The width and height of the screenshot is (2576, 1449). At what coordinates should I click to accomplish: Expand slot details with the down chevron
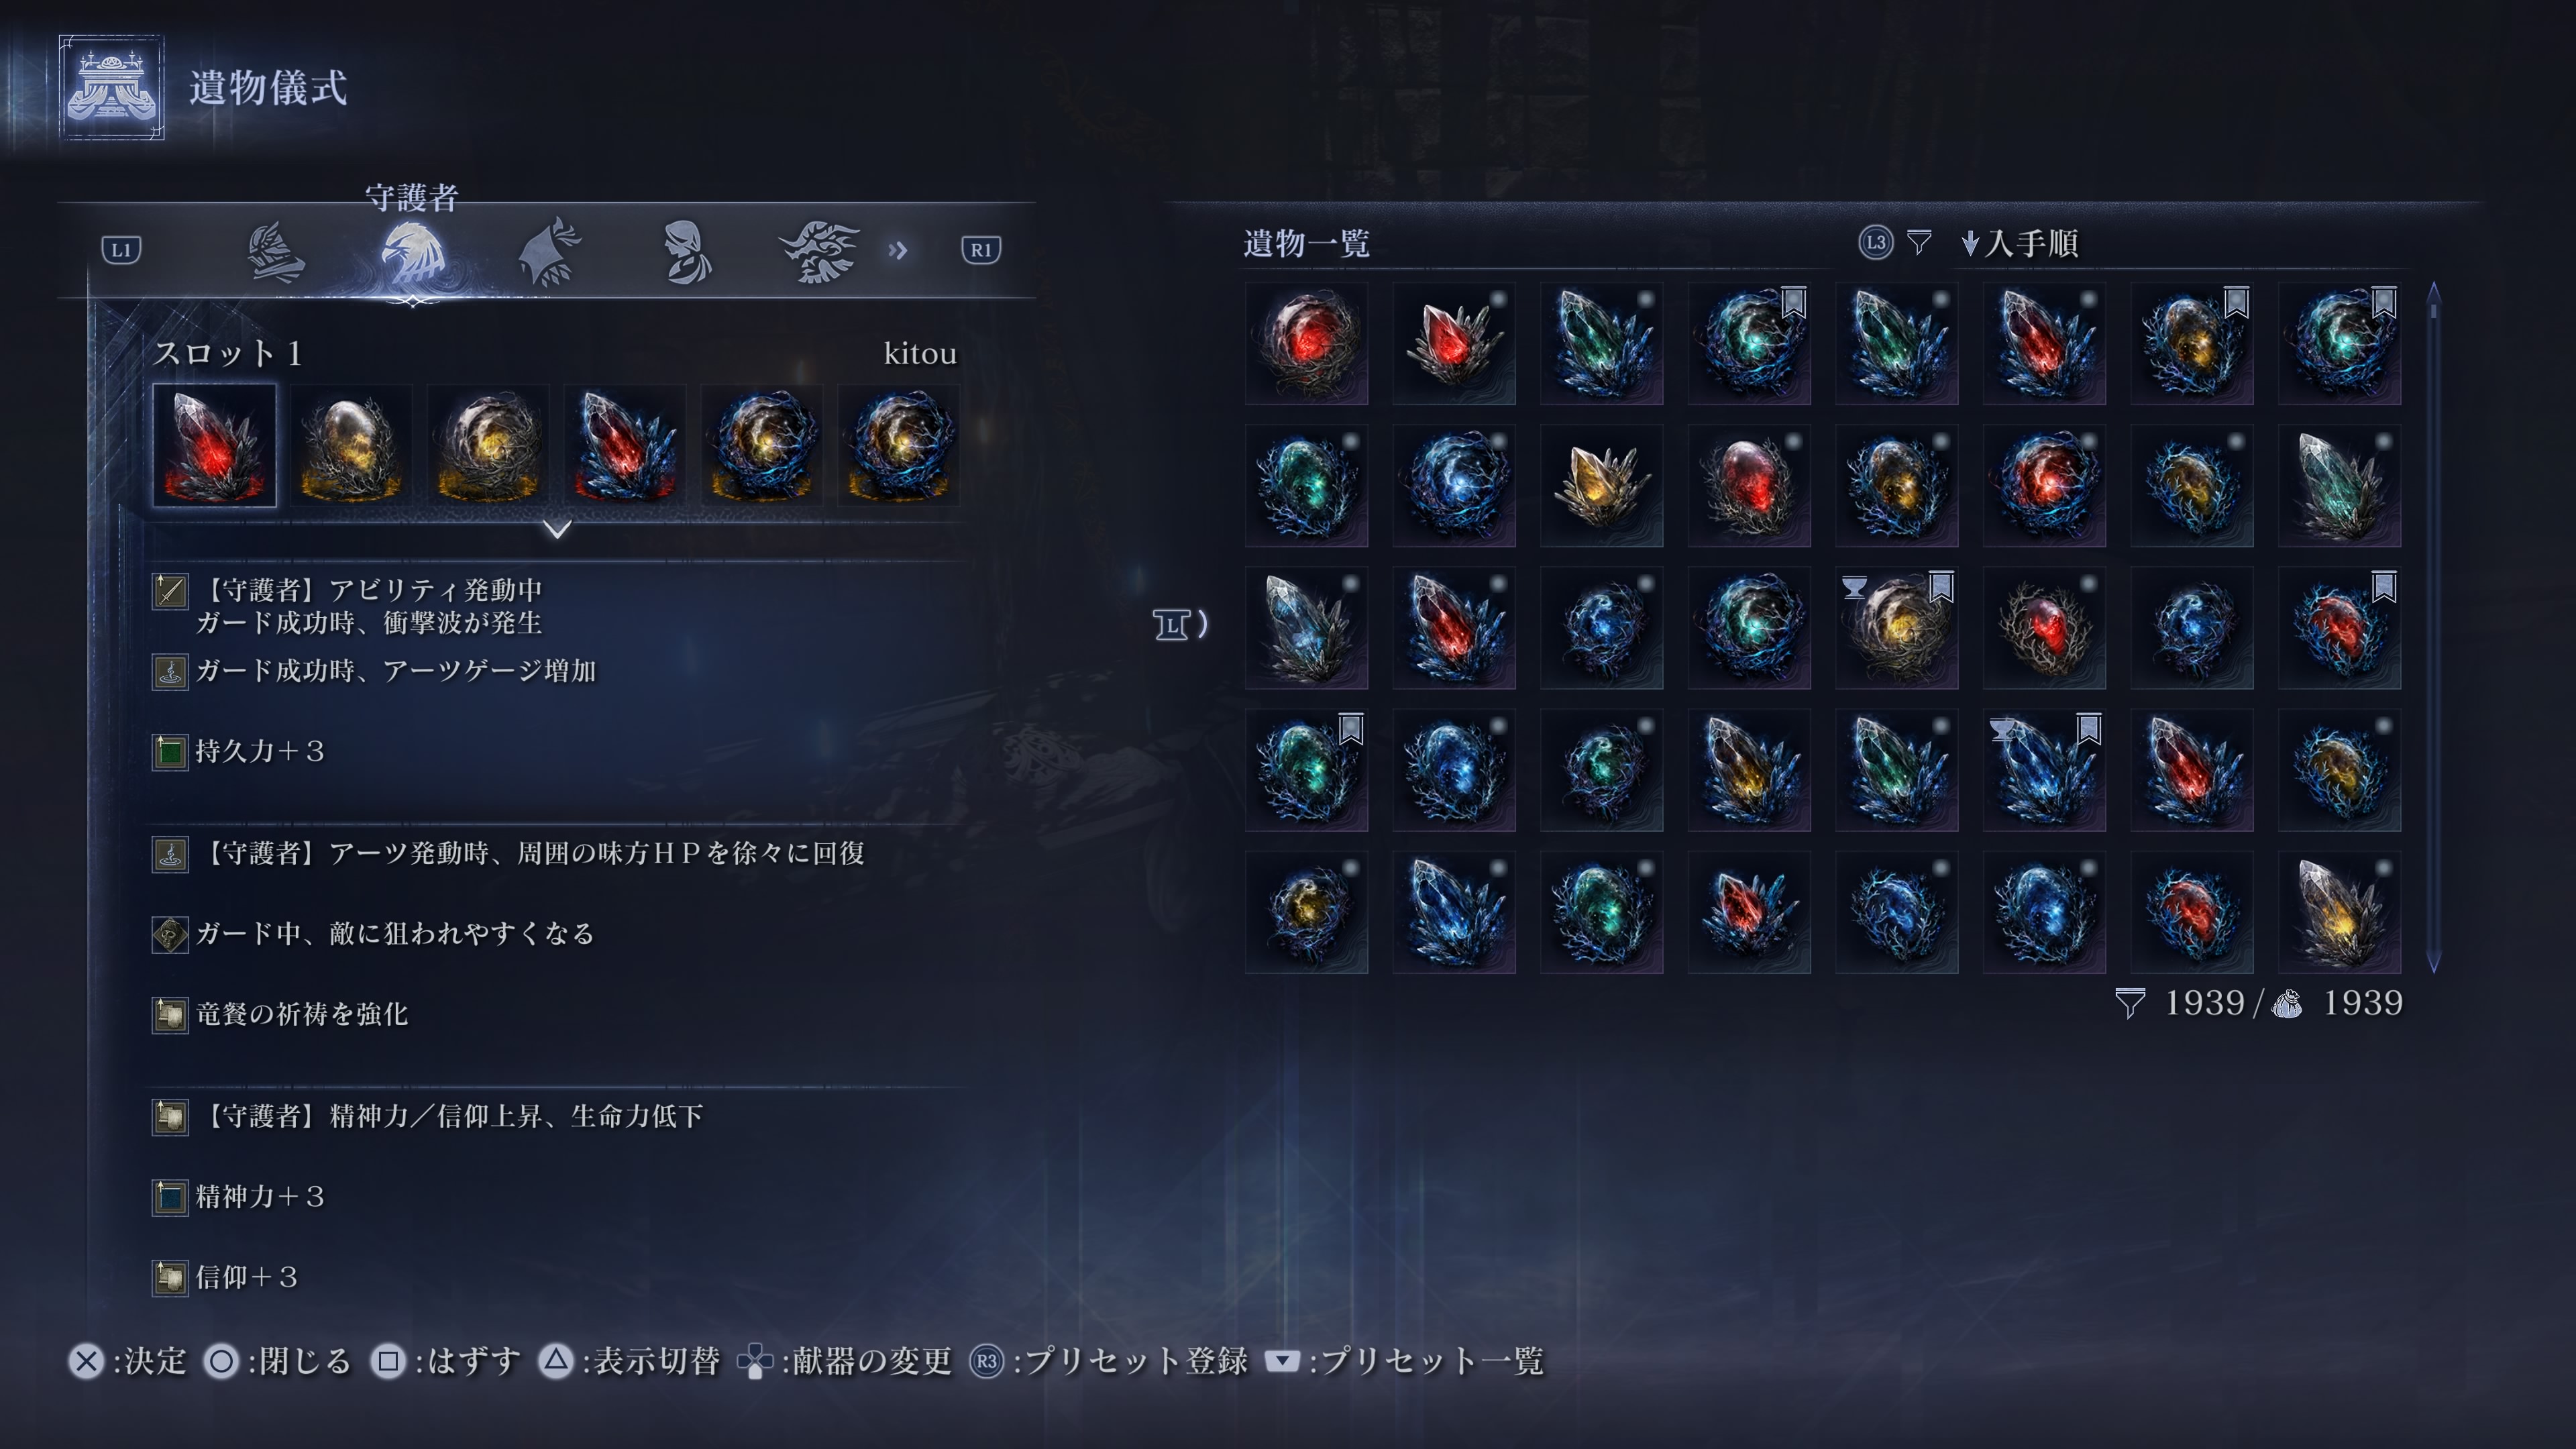pyautogui.click(x=557, y=528)
